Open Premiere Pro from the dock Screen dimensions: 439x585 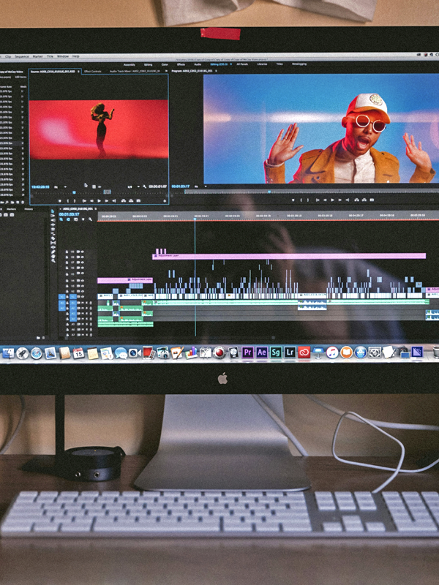(x=247, y=352)
